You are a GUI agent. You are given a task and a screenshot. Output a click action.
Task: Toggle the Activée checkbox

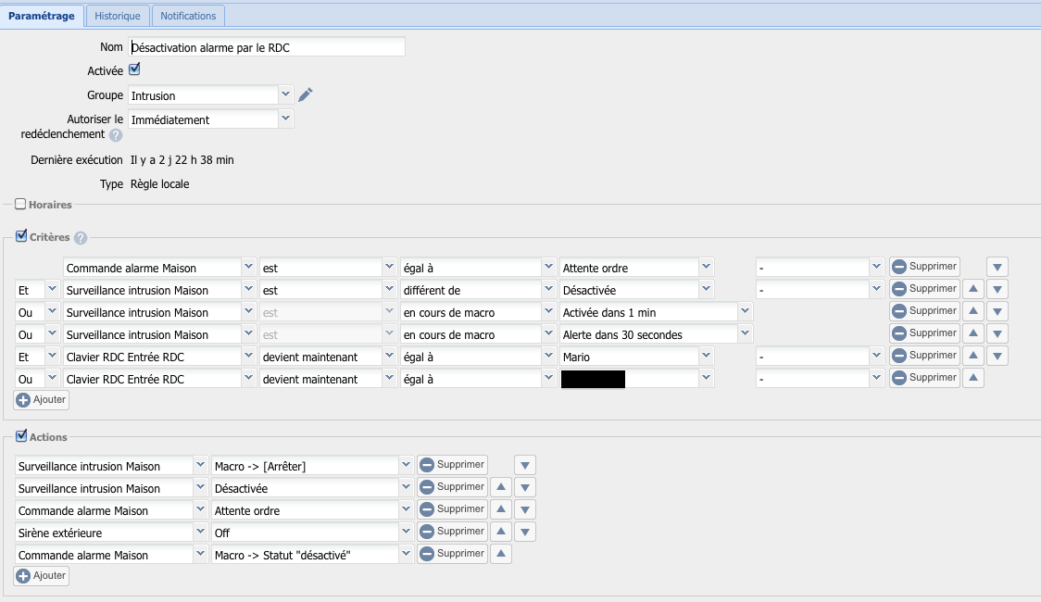[134, 69]
